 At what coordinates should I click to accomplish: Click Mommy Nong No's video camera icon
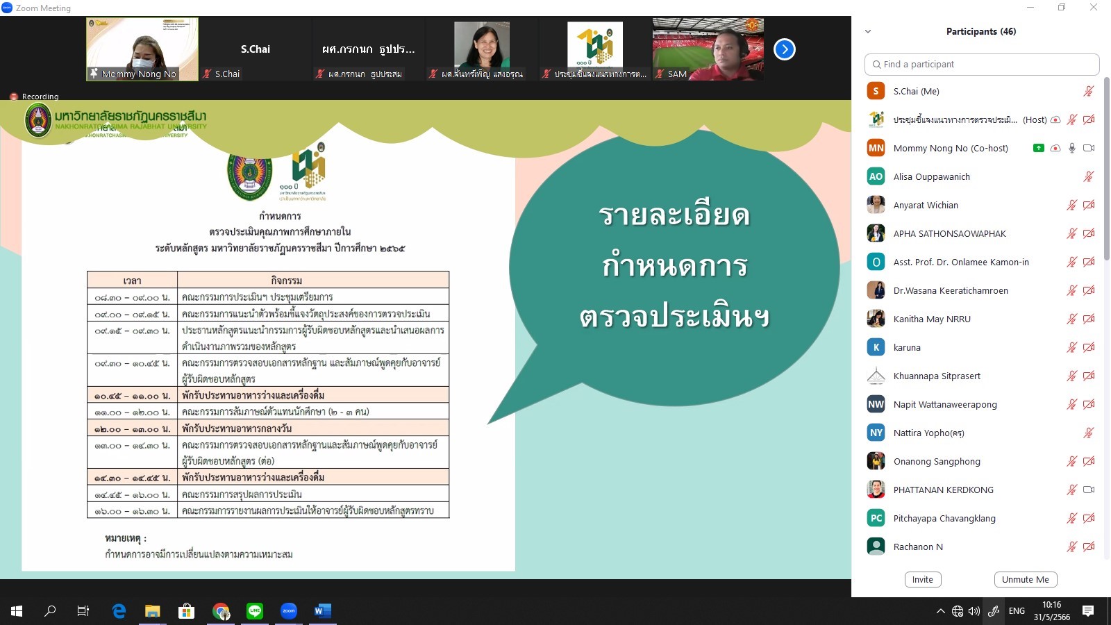point(1088,148)
